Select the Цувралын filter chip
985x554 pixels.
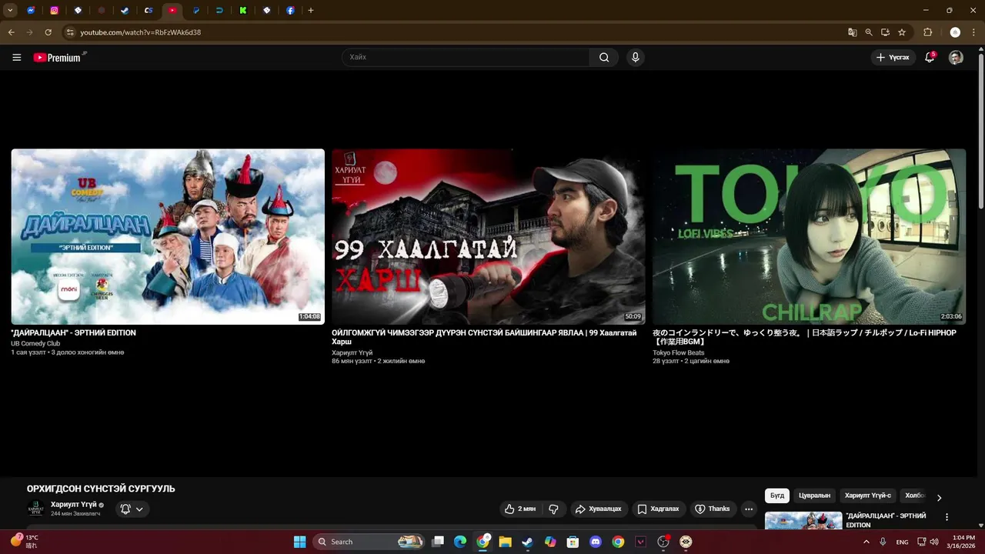pos(814,496)
